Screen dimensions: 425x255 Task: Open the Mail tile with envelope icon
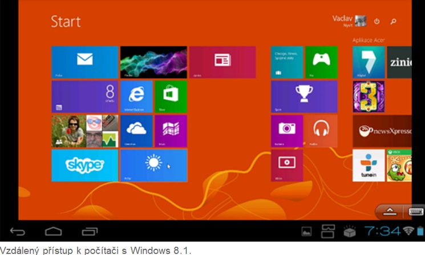coord(85,62)
